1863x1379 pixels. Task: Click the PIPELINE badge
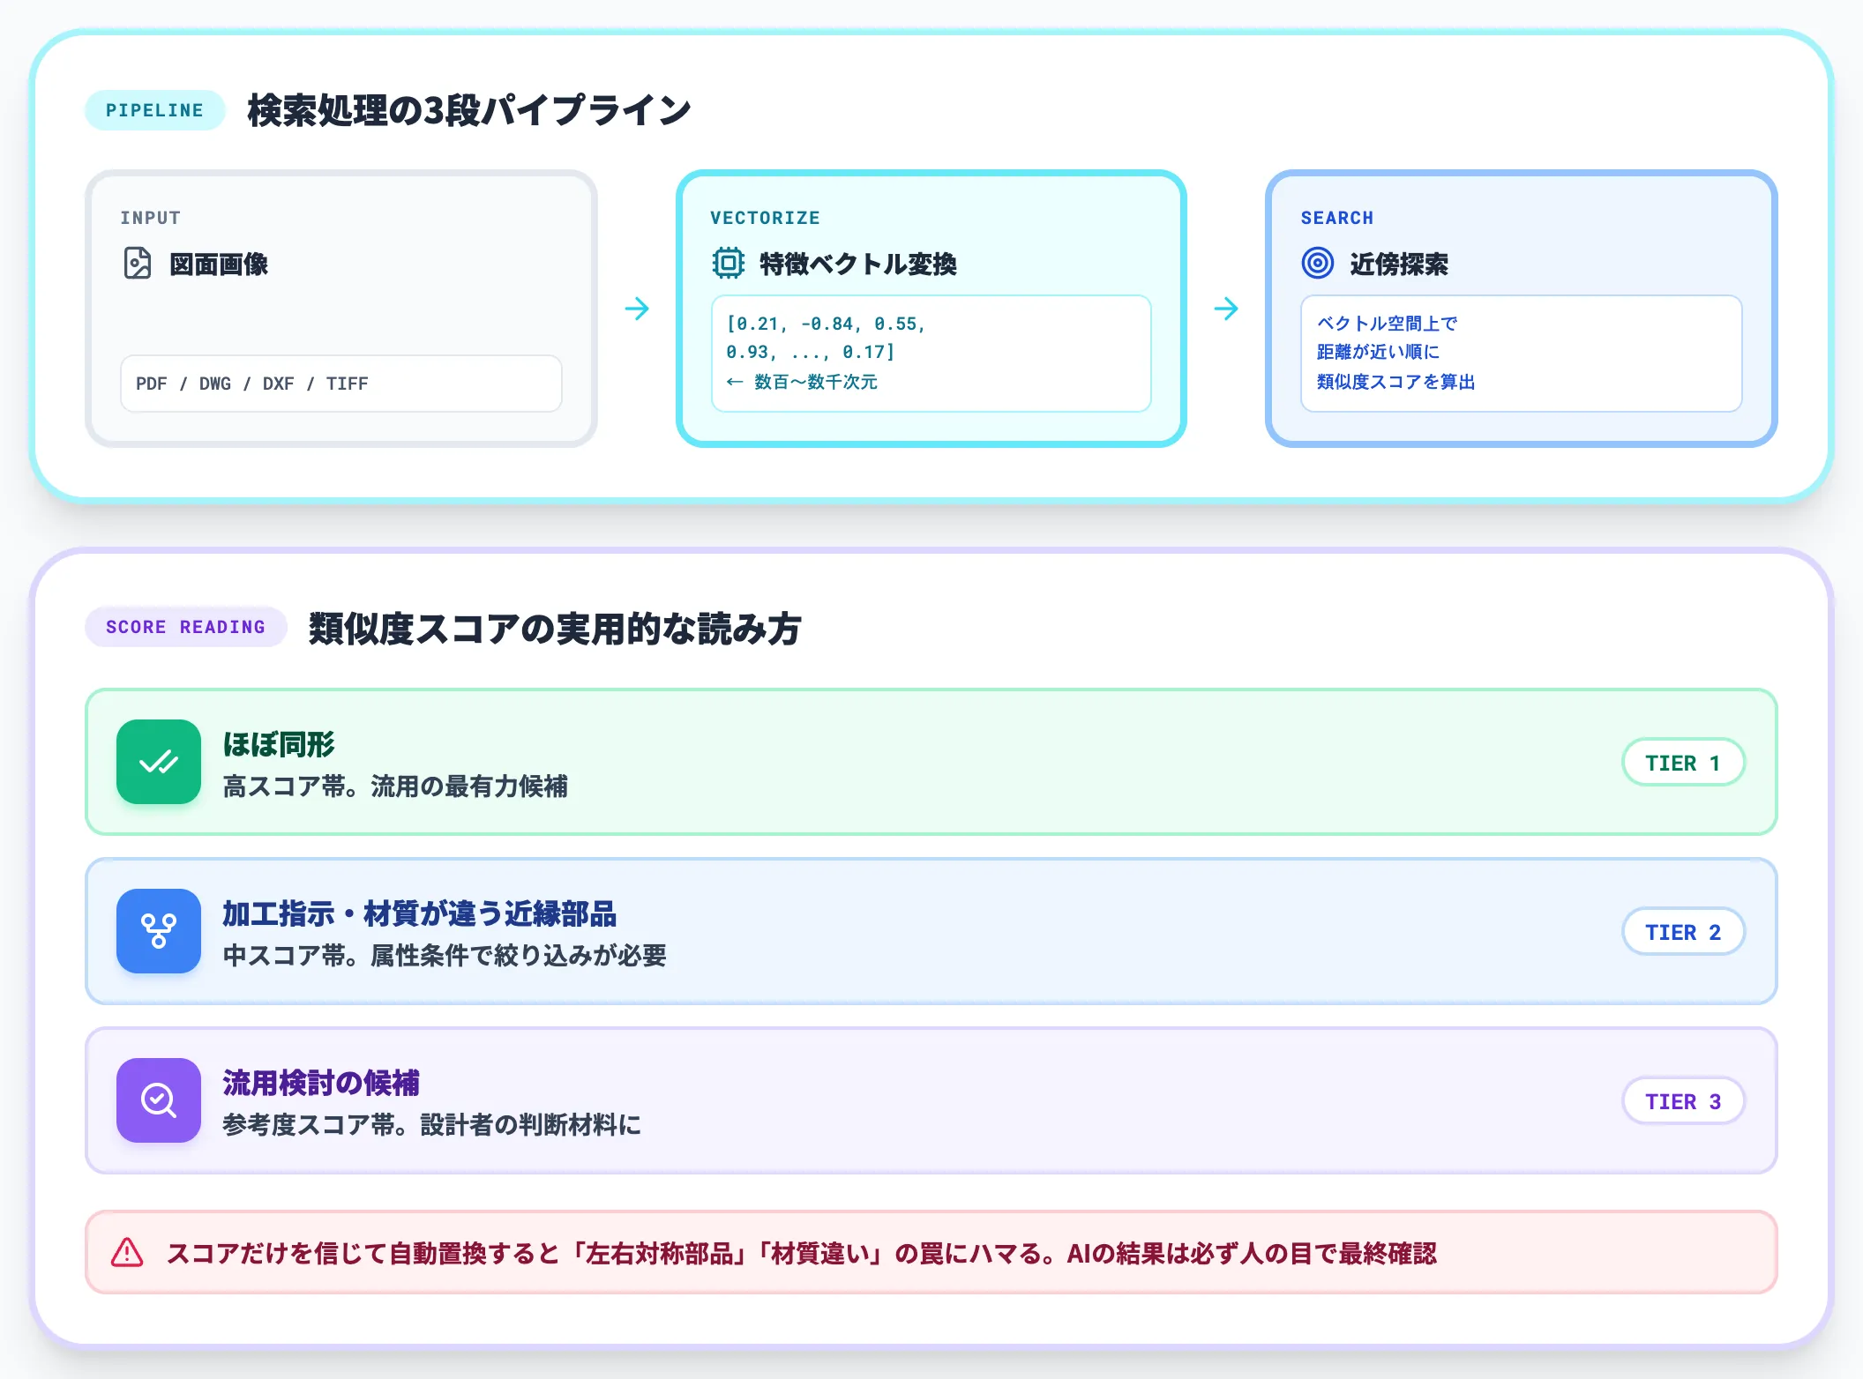coord(154,110)
